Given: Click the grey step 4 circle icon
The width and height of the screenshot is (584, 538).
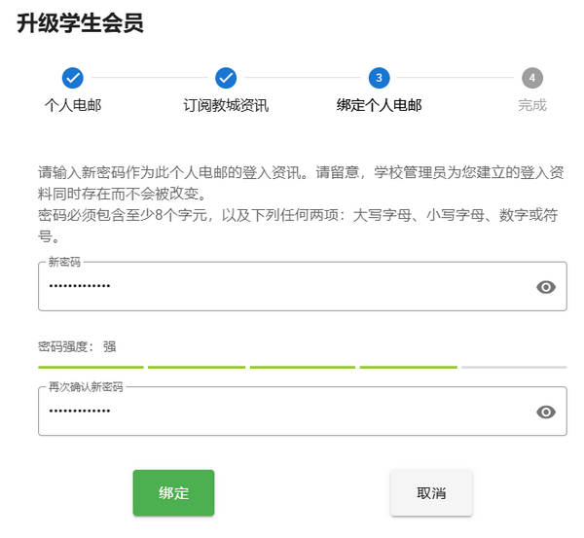Looking at the screenshot, I should click(531, 78).
